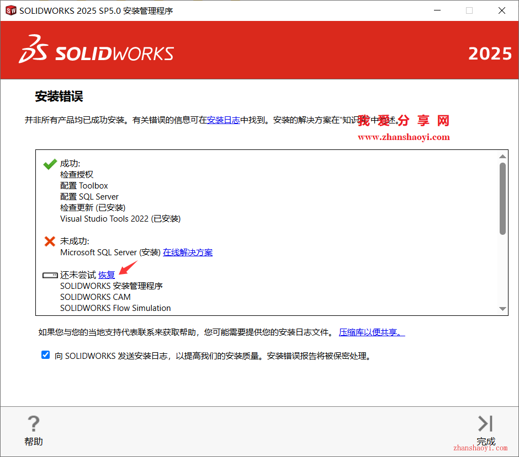Click the '安装错误' heading
The width and height of the screenshot is (519, 457).
[x=59, y=96]
